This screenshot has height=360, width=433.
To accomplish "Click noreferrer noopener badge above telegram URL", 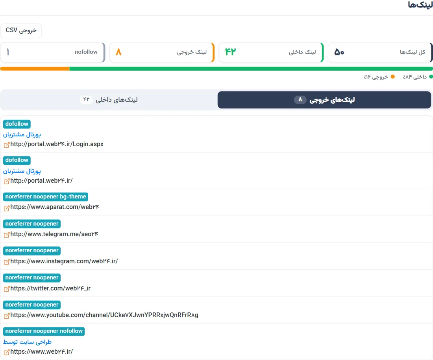I will 32,224.
